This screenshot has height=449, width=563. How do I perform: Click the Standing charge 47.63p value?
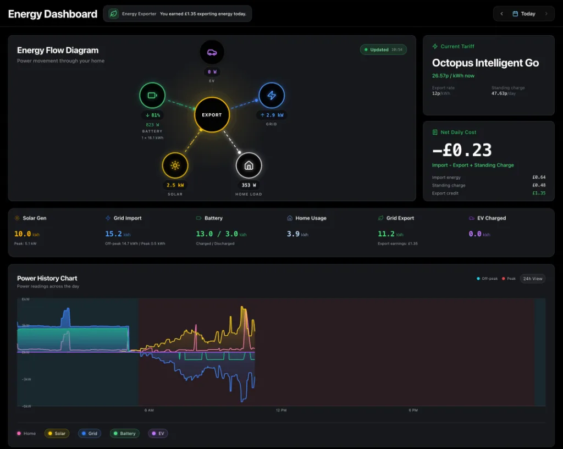(x=504, y=93)
